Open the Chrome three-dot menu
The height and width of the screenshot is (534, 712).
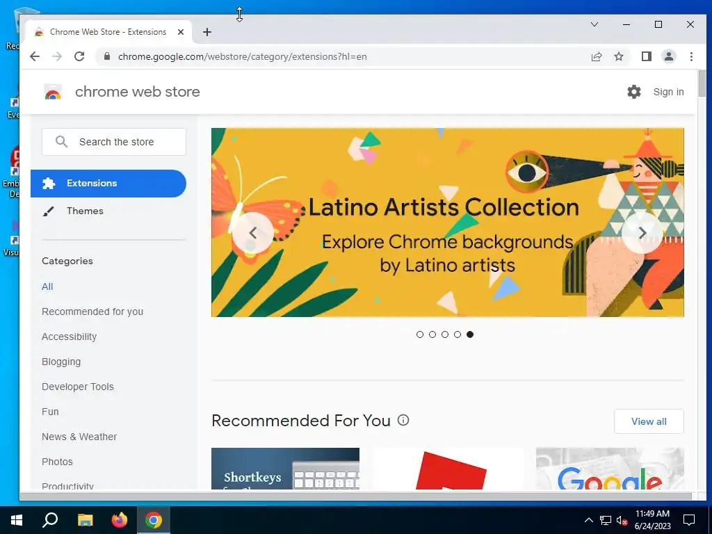691,56
